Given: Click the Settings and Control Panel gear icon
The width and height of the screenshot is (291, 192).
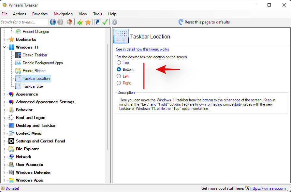Looking at the screenshot, I should tap(11, 141).
